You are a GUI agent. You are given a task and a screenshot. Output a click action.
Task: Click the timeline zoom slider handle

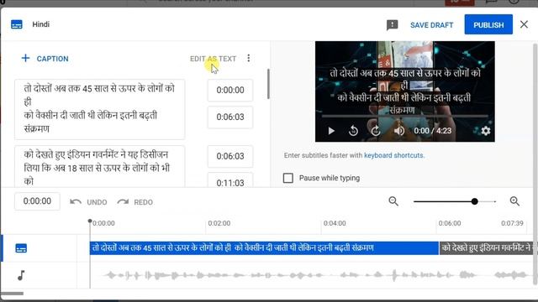click(474, 201)
